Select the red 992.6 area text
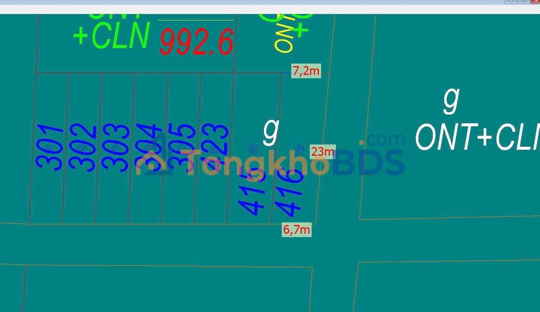The width and height of the screenshot is (540, 312). tap(196, 42)
